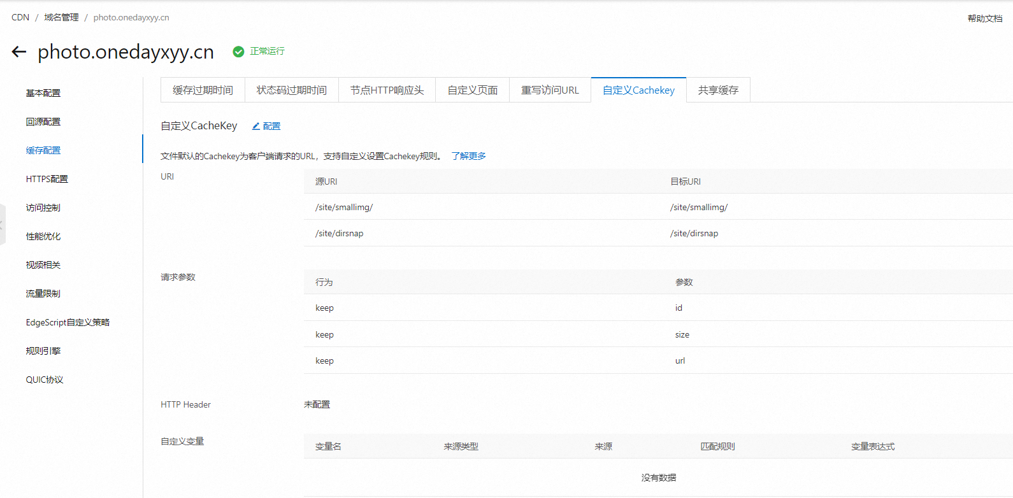Image resolution: width=1013 pixels, height=498 pixels.
Task: Click the 请求参数 row label
Action: tap(178, 277)
